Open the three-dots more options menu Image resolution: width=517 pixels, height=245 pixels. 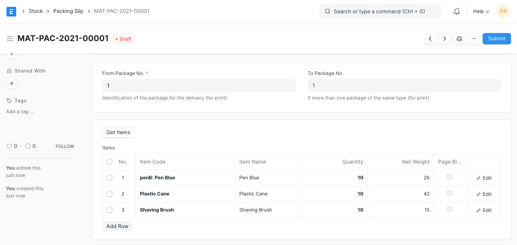[x=474, y=39]
